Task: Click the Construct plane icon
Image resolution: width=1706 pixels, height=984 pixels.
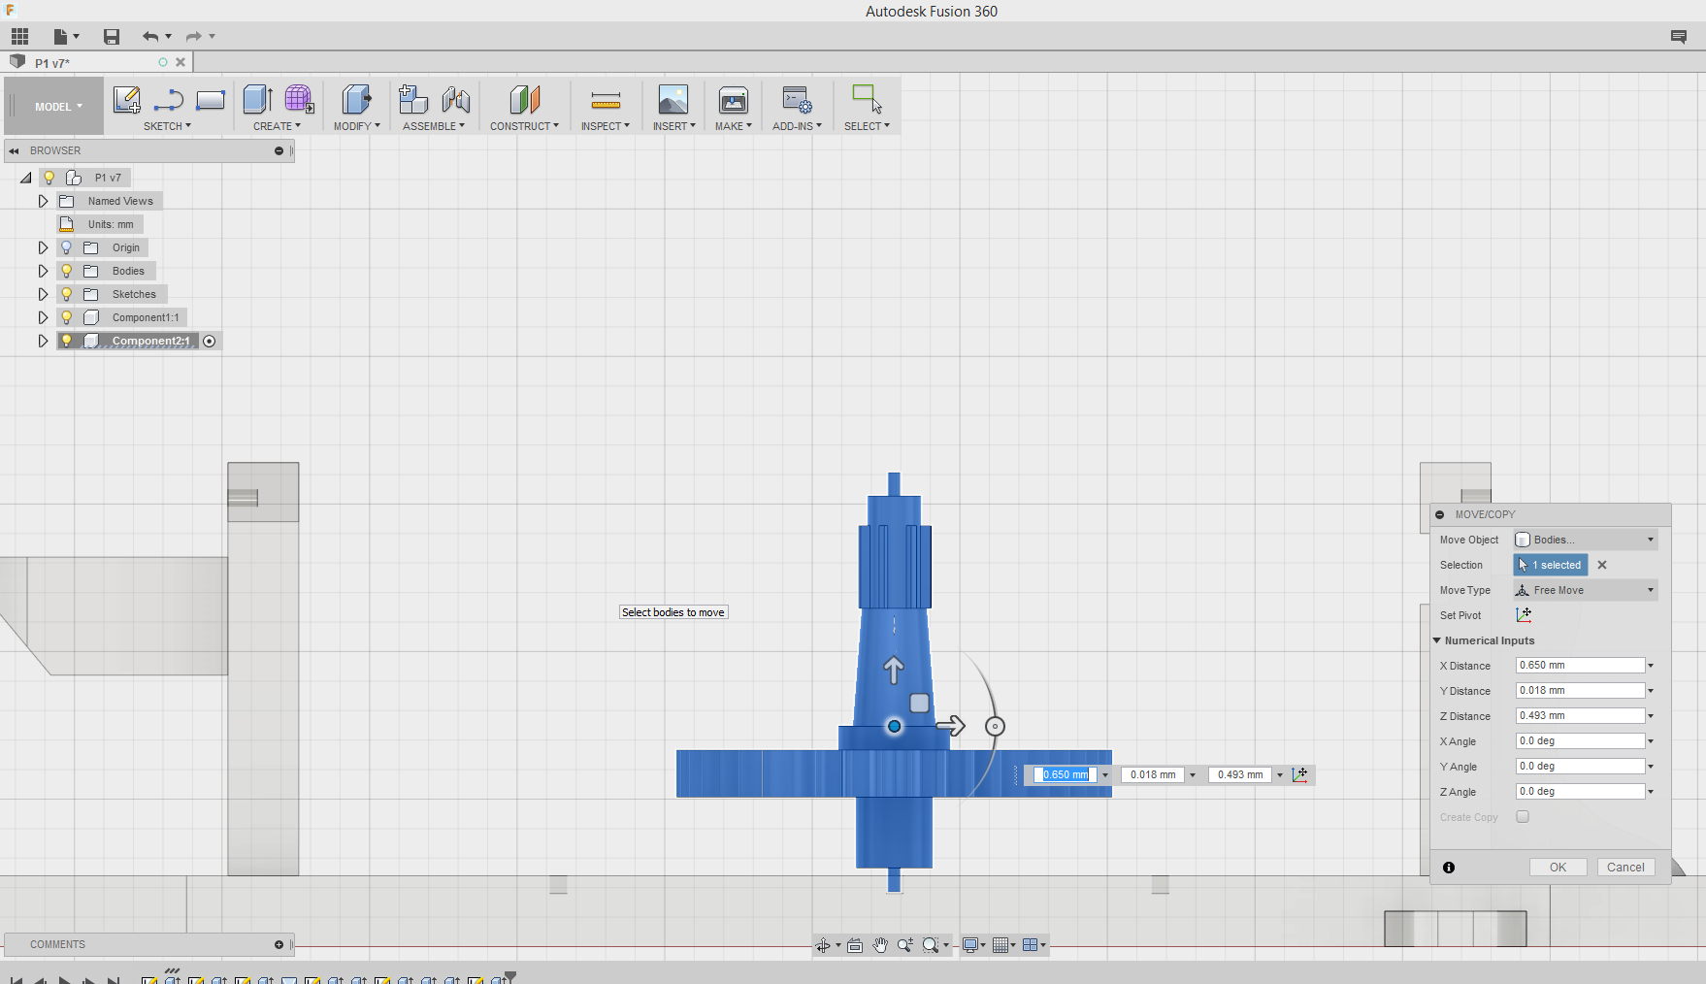Action: tap(524, 99)
